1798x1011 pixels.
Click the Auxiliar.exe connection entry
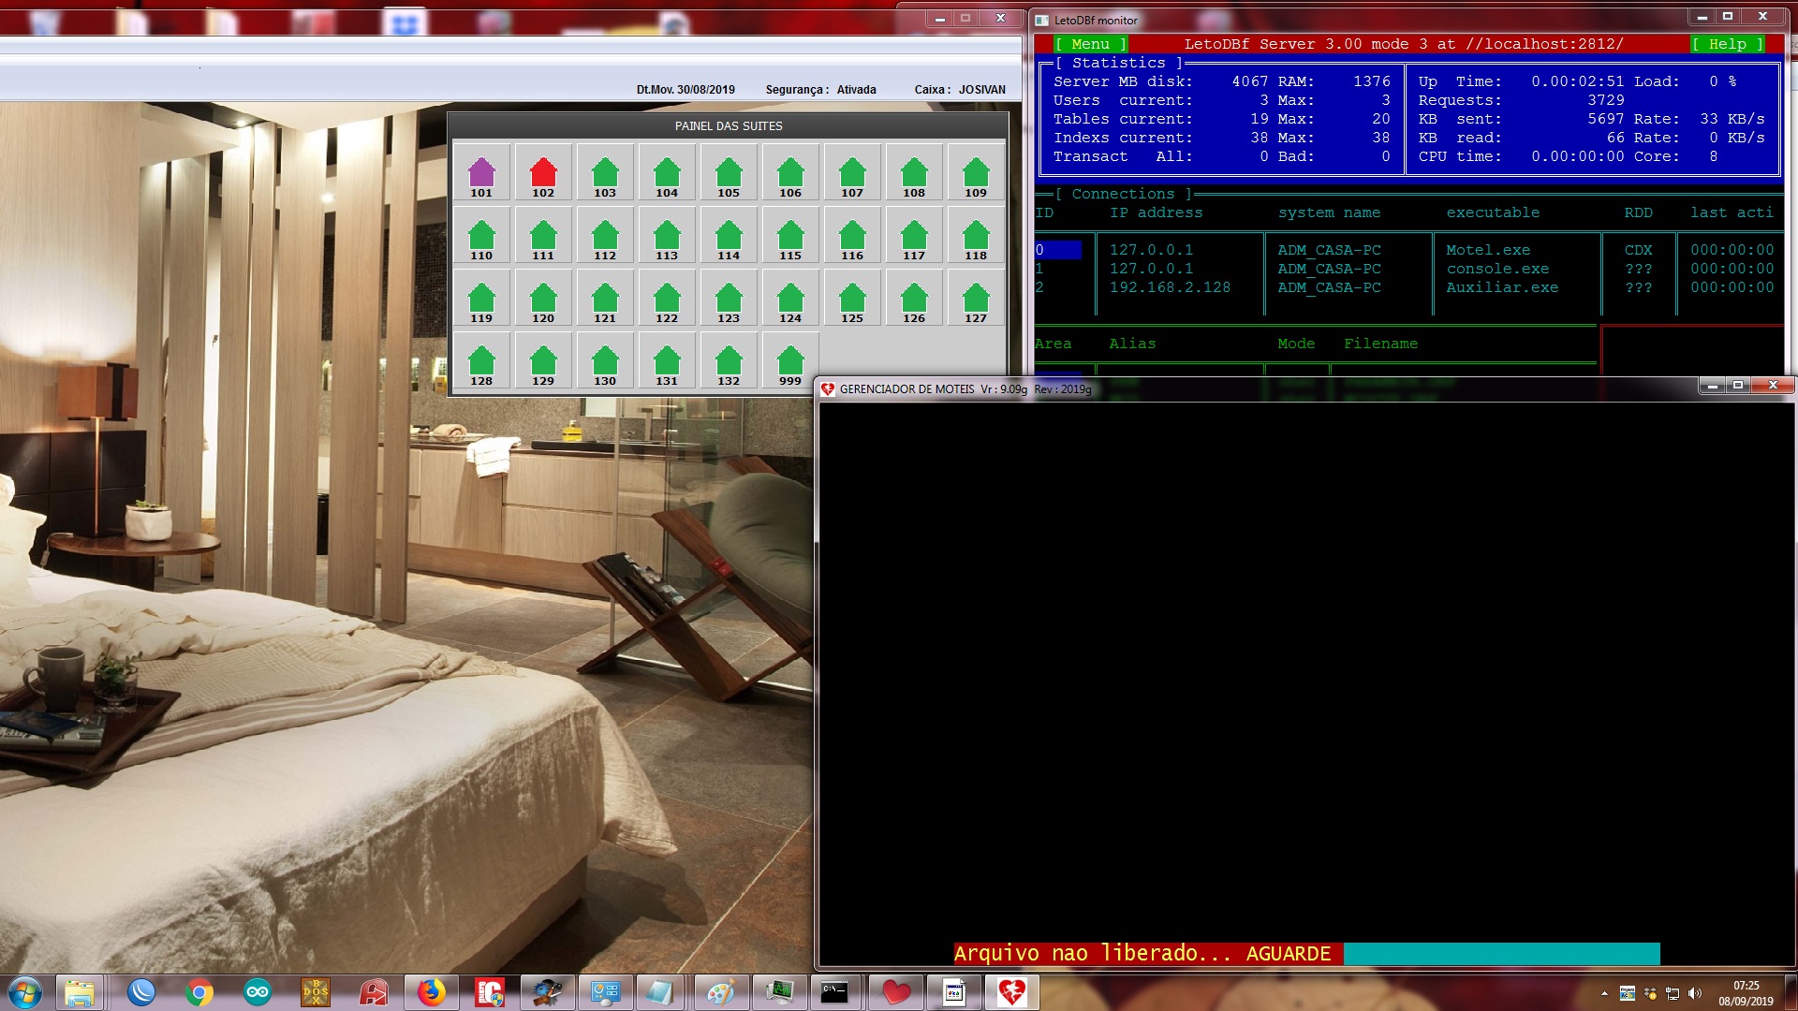tap(1501, 287)
